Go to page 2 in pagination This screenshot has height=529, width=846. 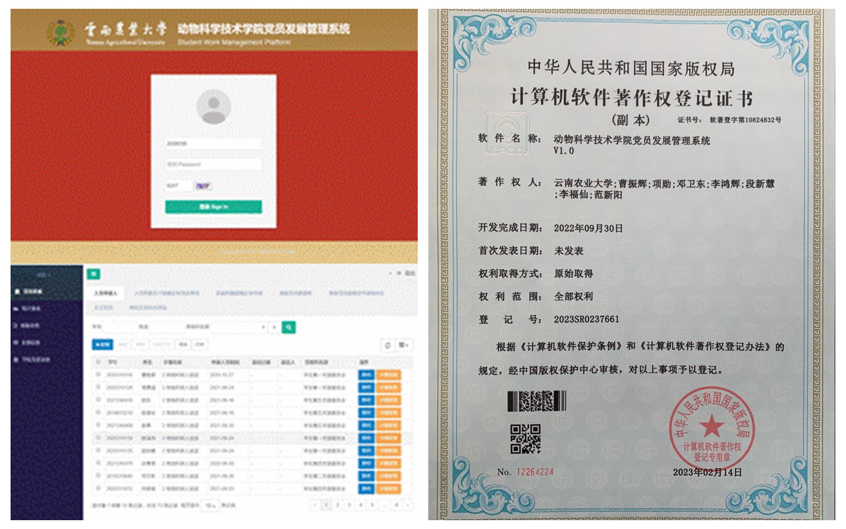coord(338,505)
